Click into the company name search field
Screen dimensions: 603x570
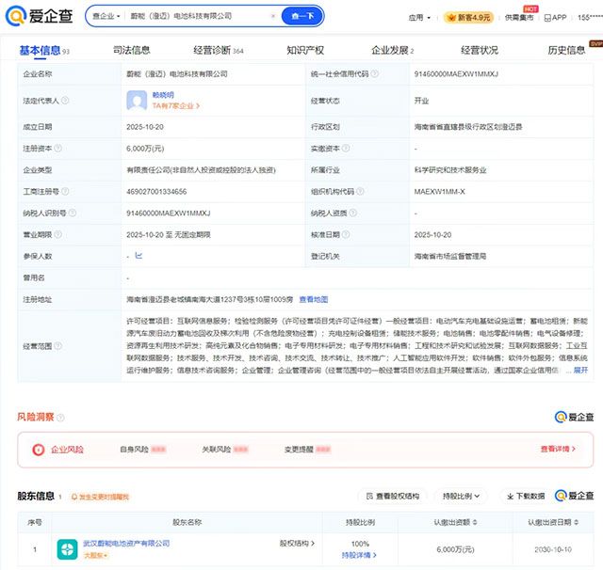tap(198, 17)
